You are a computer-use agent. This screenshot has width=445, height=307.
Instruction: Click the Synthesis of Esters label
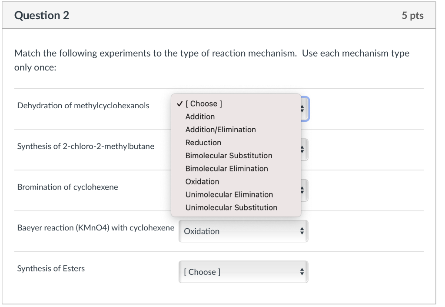click(51, 269)
